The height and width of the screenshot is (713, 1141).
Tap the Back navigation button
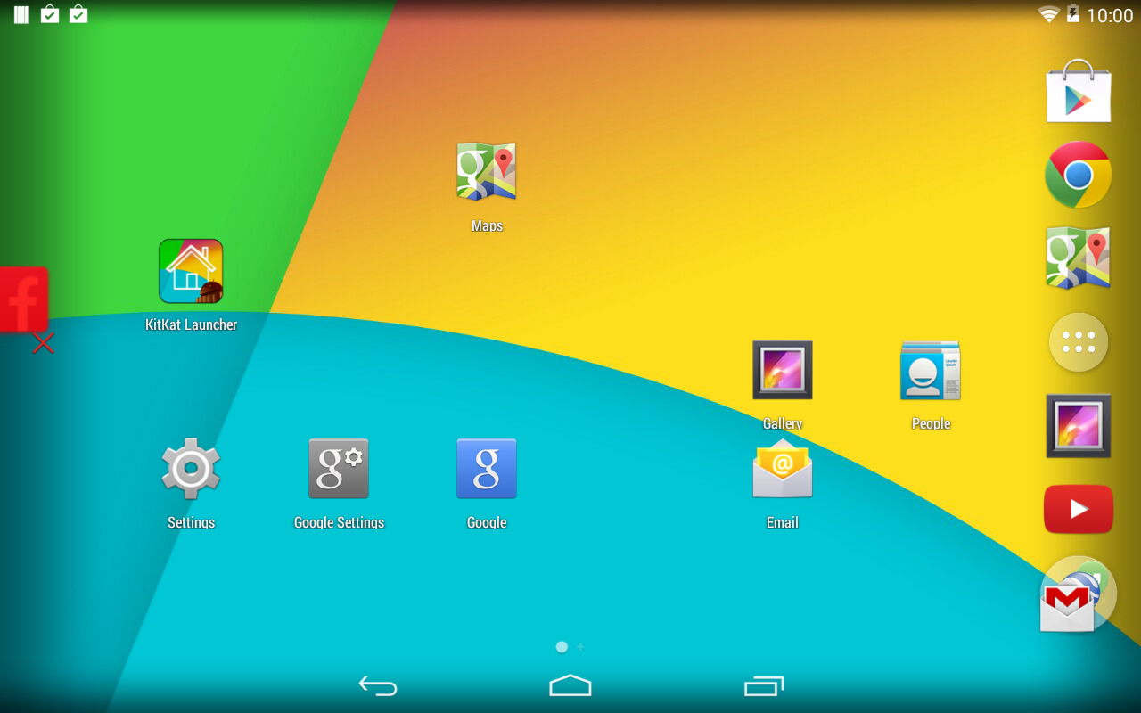coord(378,685)
